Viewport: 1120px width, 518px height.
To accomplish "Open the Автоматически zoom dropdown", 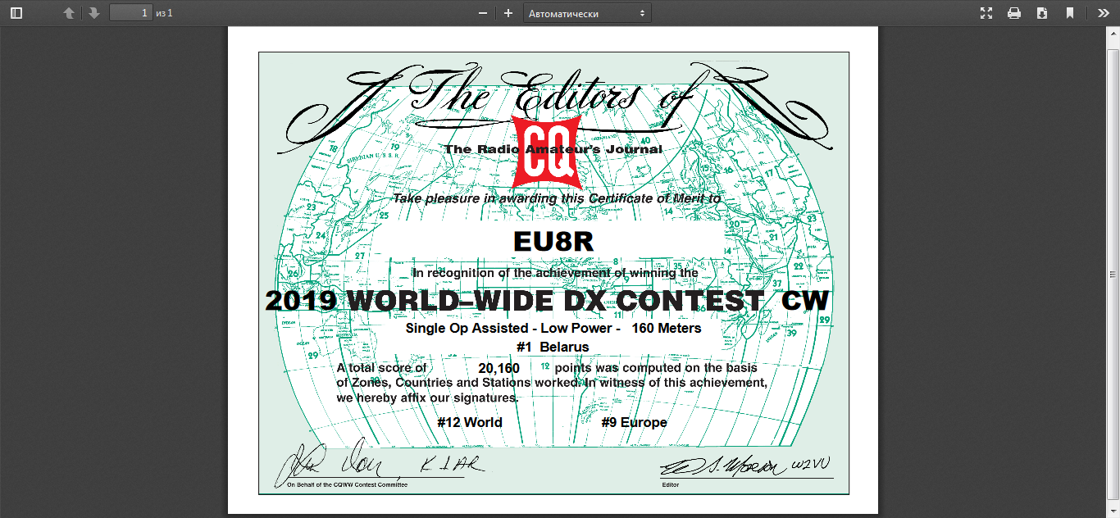I will click(587, 13).
